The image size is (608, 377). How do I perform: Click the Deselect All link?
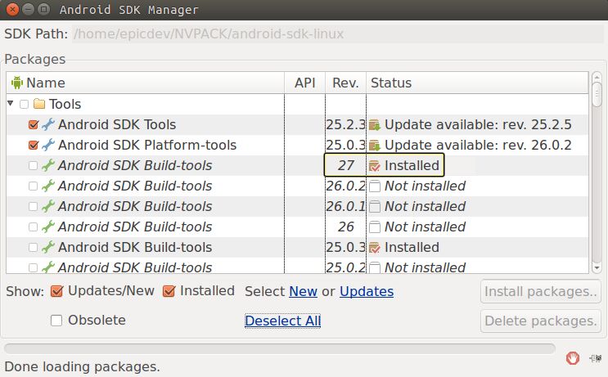point(282,321)
